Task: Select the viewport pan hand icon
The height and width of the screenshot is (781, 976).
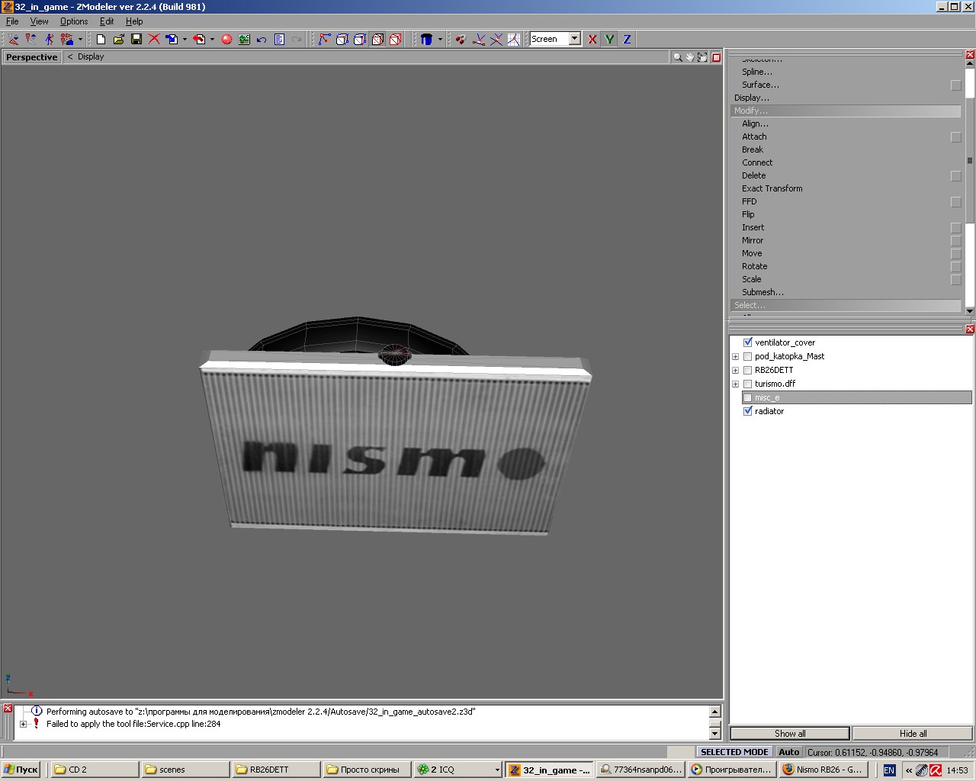Action: click(690, 57)
